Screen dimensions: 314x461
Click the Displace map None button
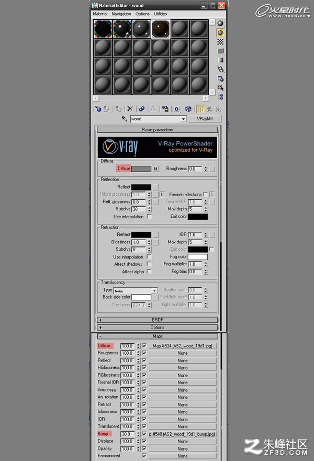click(x=182, y=441)
